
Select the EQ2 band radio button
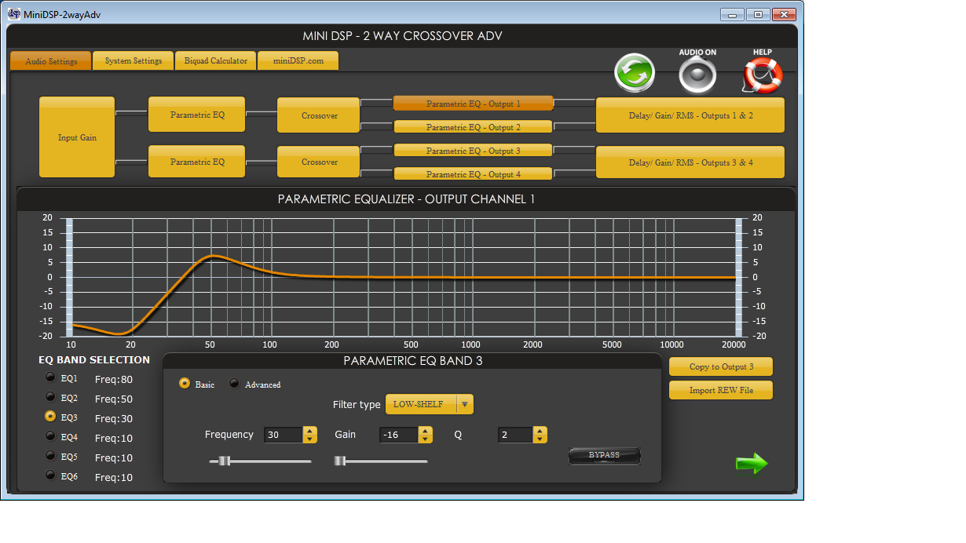[50, 397]
